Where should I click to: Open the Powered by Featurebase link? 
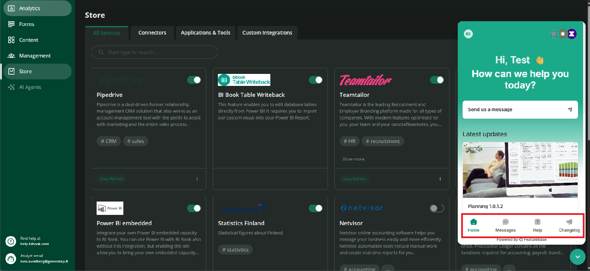[521, 240]
